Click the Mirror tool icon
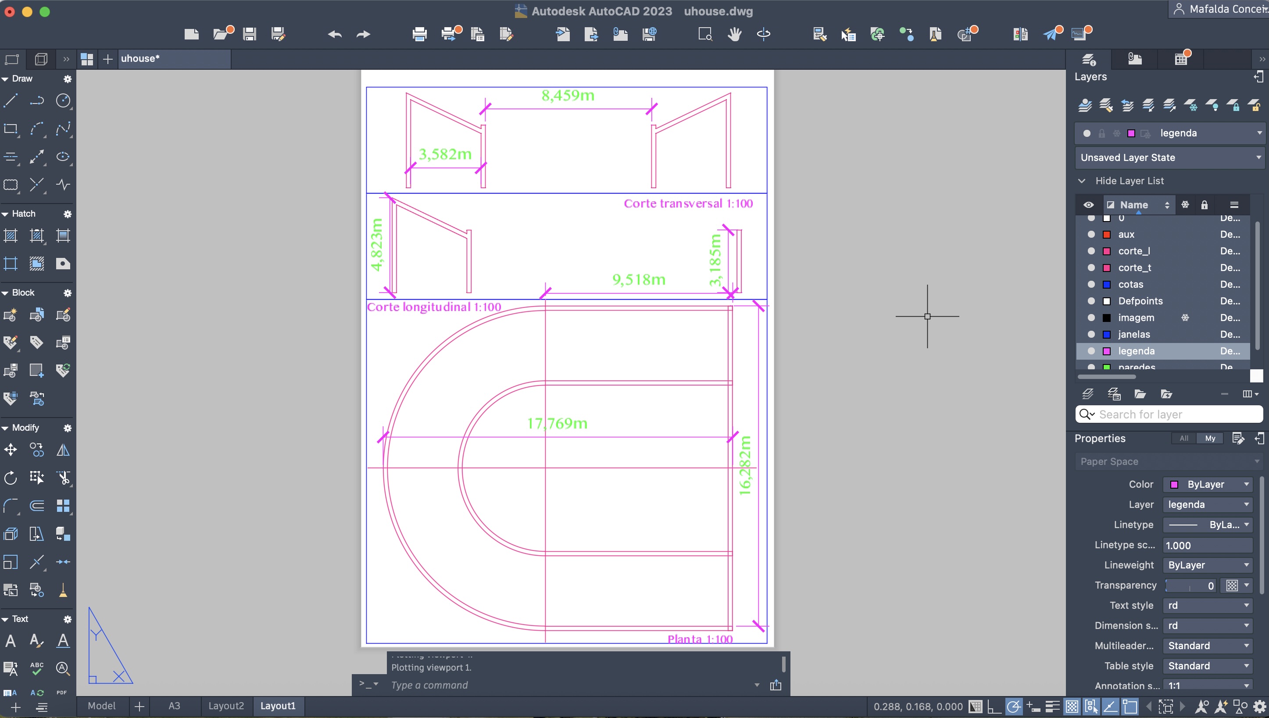1269x718 pixels. tap(63, 450)
